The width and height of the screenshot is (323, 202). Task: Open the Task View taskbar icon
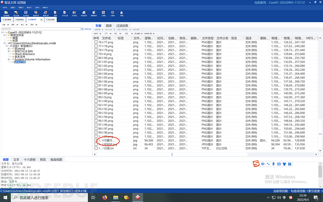pyautogui.click(x=93, y=197)
